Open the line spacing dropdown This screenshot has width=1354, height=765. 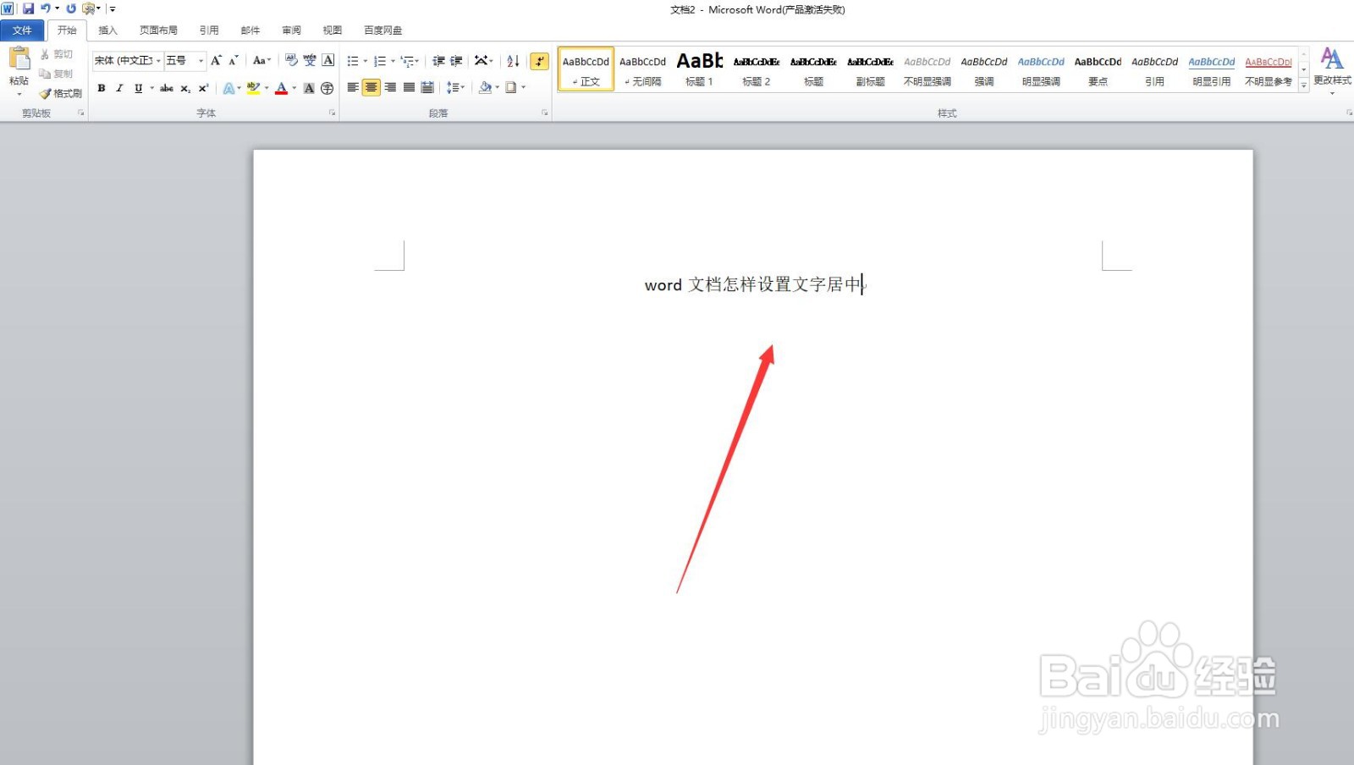point(455,87)
